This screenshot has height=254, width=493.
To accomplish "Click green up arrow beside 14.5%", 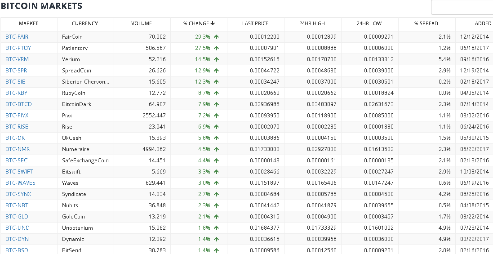I will 216,59.
